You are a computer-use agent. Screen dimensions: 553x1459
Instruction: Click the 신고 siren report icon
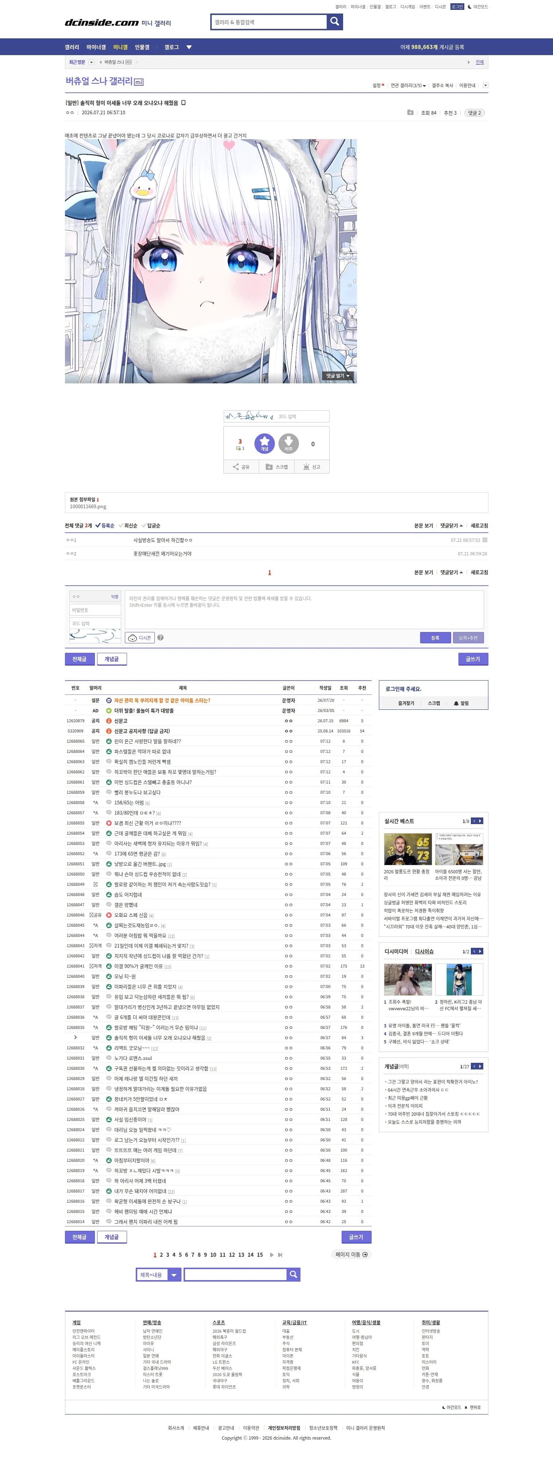(306, 467)
